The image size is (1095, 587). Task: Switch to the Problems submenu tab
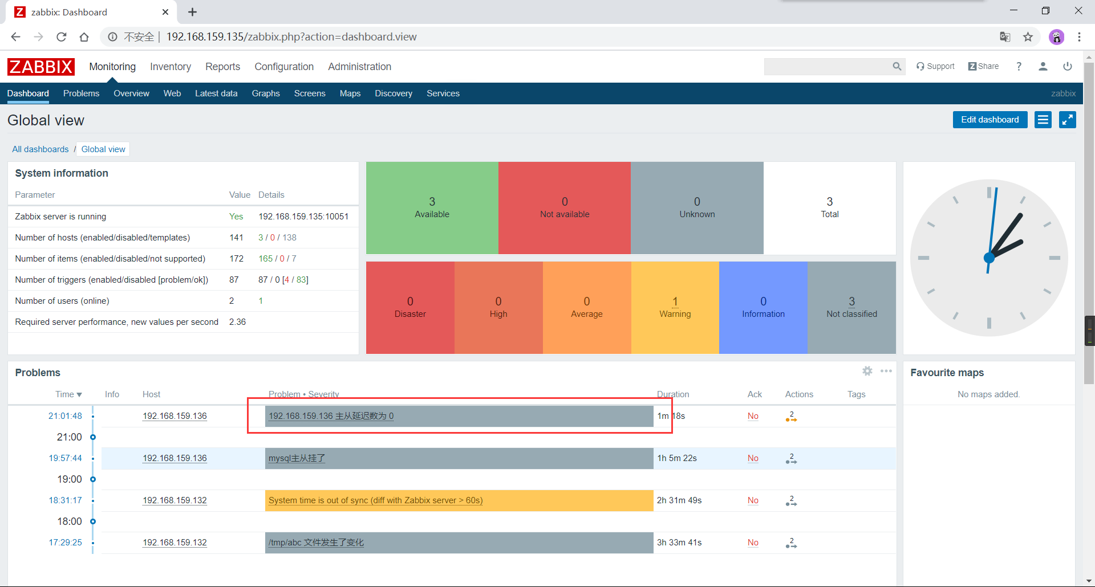(x=81, y=93)
